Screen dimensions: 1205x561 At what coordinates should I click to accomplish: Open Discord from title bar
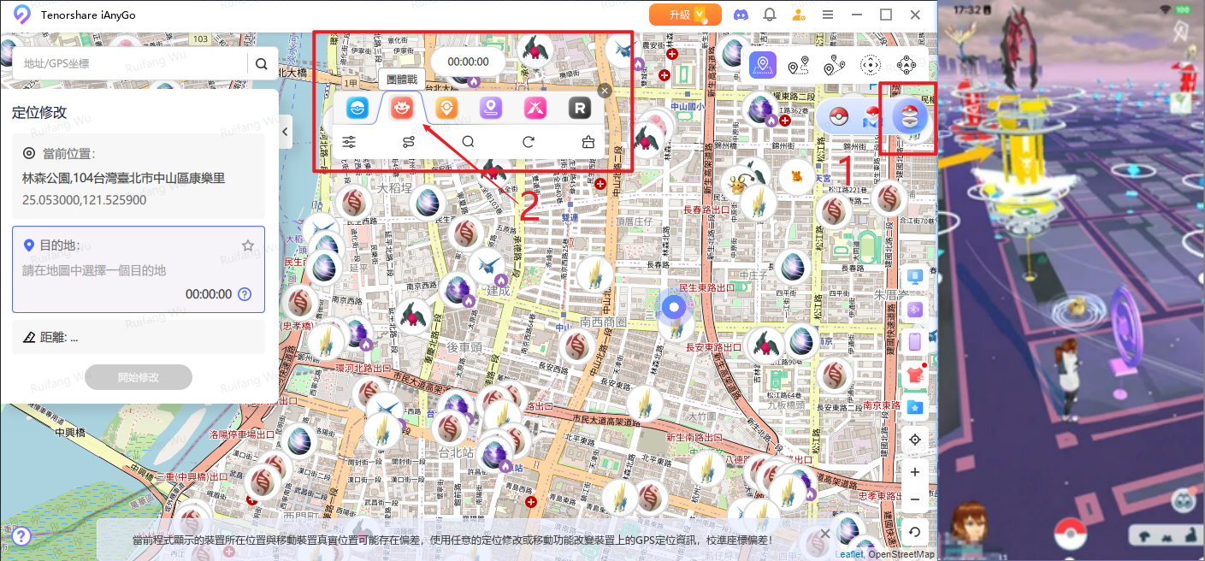pyautogui.click(x=740, y=15)
